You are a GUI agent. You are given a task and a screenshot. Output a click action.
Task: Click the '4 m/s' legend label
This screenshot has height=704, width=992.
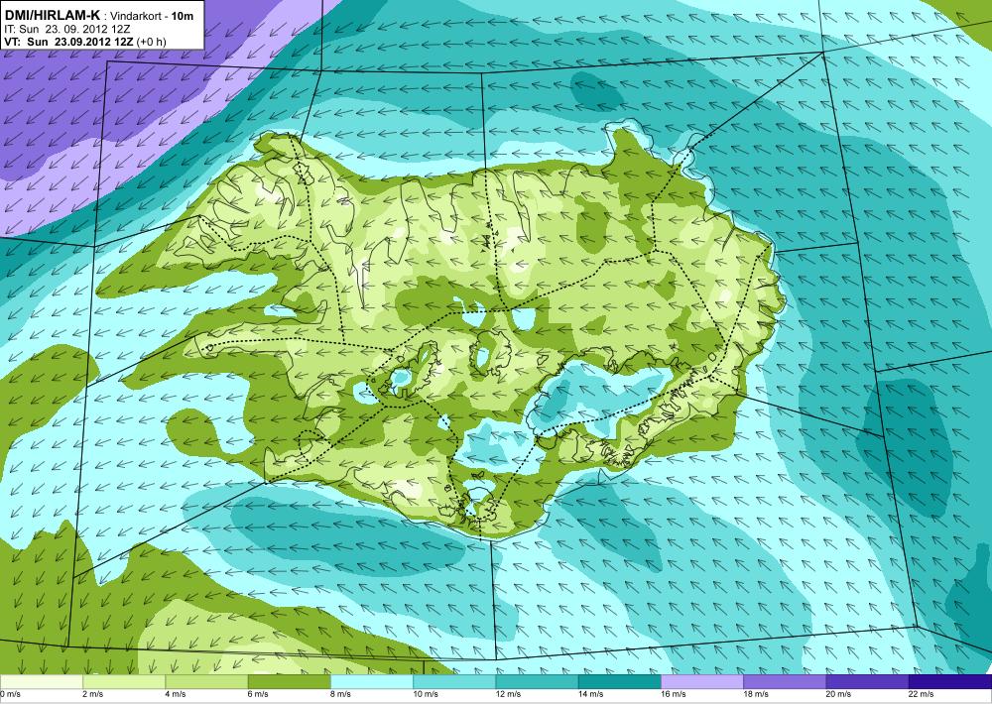176,694
